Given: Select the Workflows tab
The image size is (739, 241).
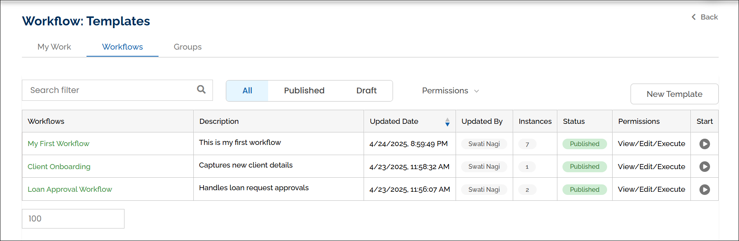Looking at the screenshot, I should [122, 47].
